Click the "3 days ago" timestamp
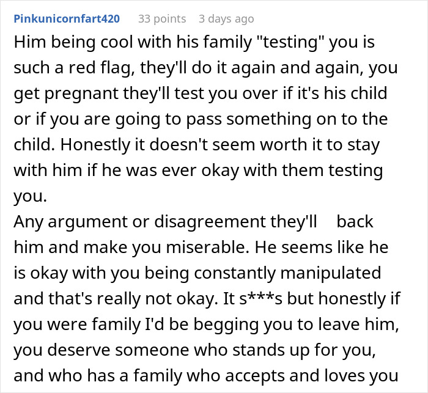 [227, 19]
